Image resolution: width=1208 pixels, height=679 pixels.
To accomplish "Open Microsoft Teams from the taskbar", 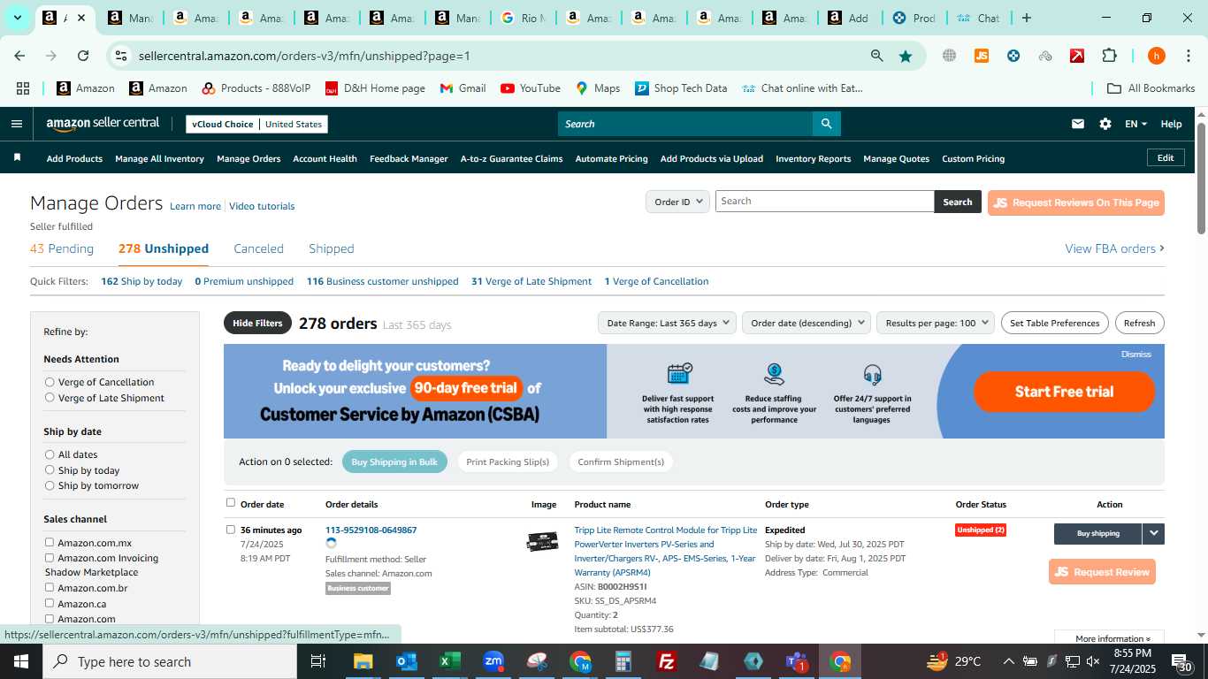I will (797, 661).
